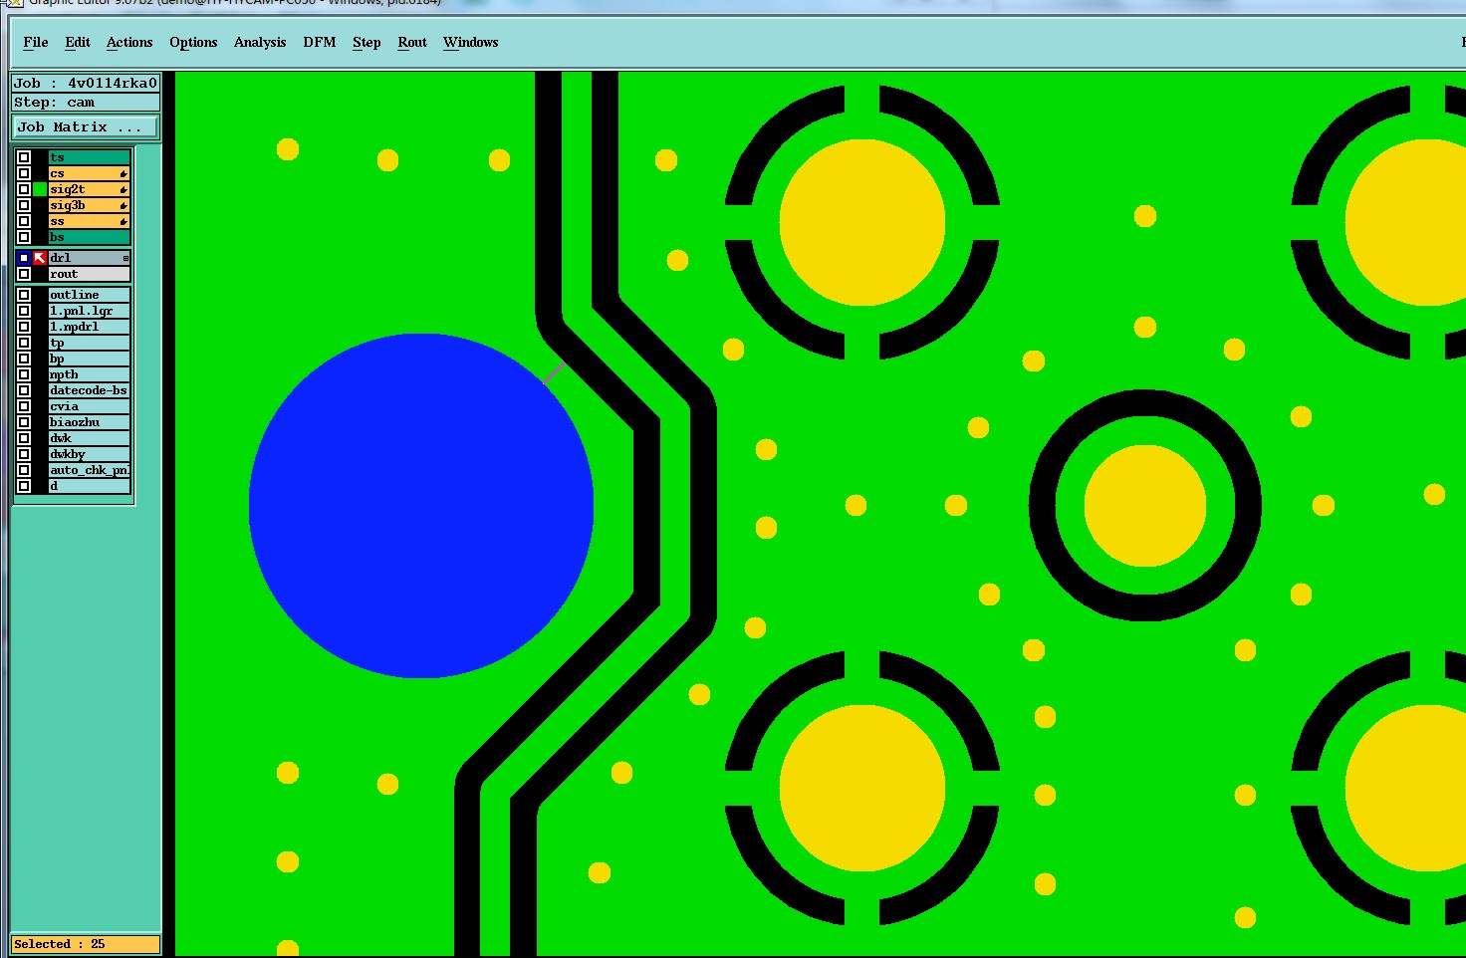Image resolution: width=1466 pixels, height=958 pixels.
Task: Select the npth layer name
Action: point(90,374)
